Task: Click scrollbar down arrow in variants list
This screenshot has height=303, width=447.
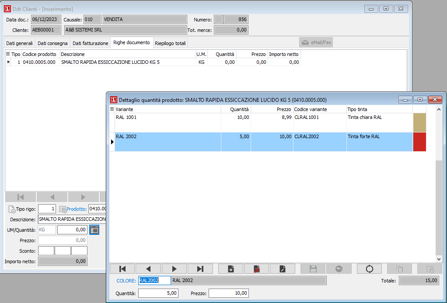Action: tap(439, 259)
